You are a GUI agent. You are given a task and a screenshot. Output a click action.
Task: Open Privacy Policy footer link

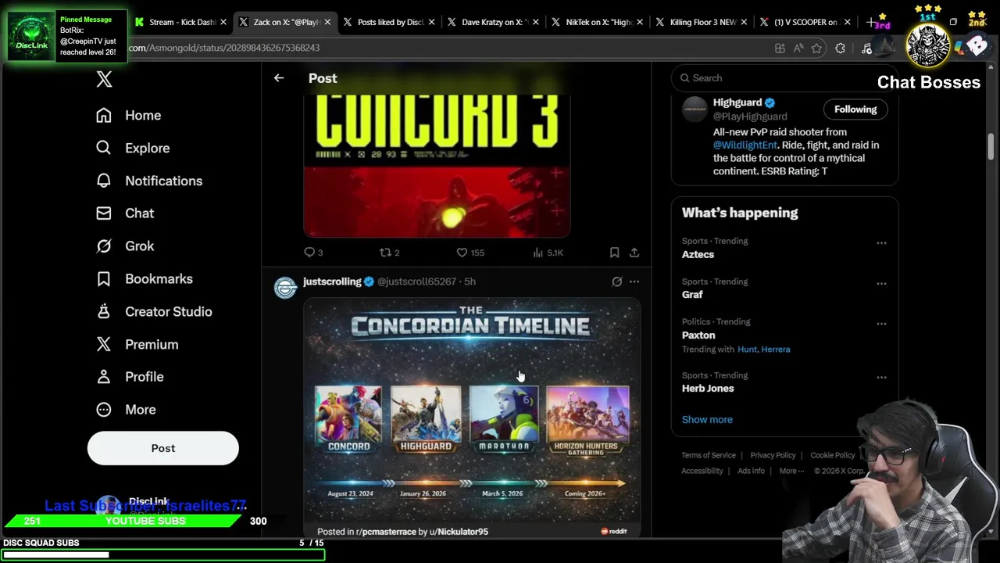(x=773, y=455)
